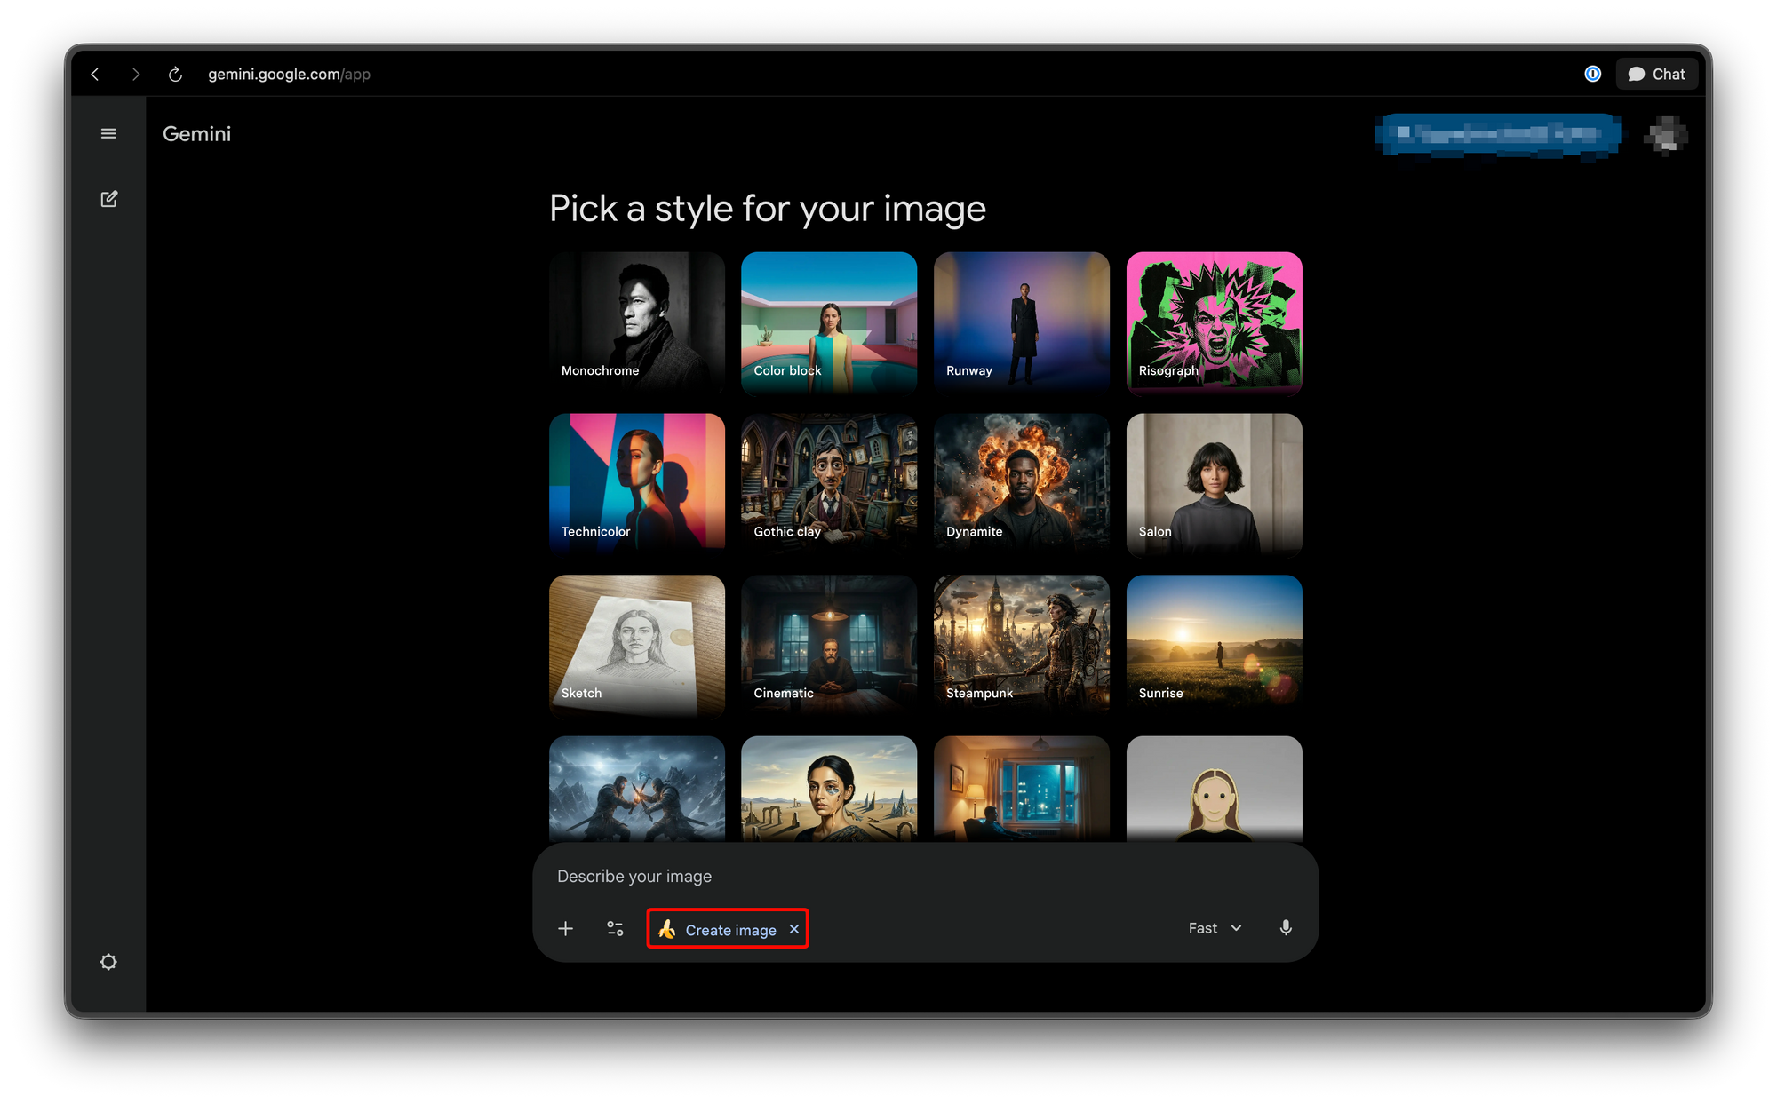Click the Gemini logo text
The image size is (1777, 1104).
[196, 134]
